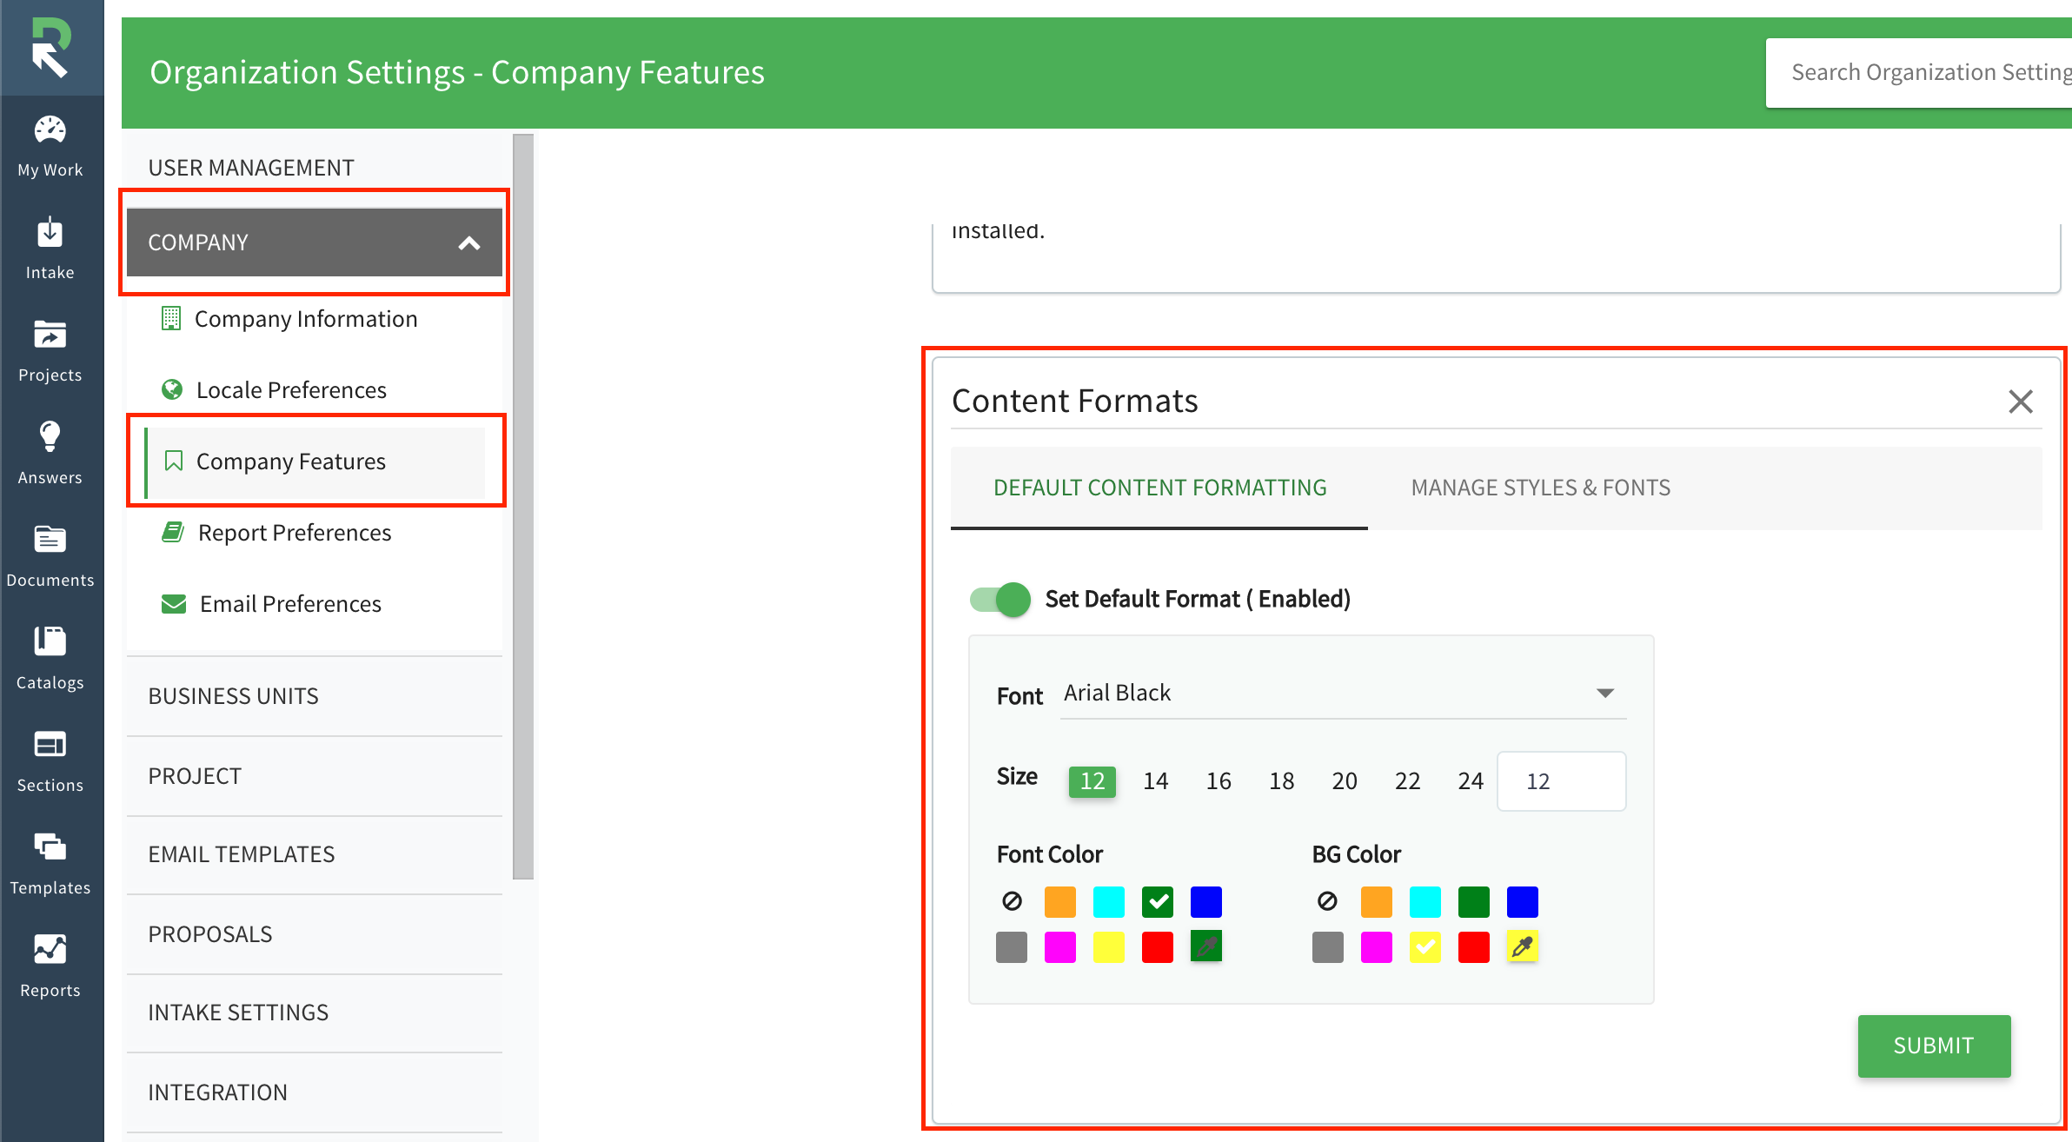2072x1142 pixels.
Task: Pick red font color swatch
Action: click(x=1158, y=946)
